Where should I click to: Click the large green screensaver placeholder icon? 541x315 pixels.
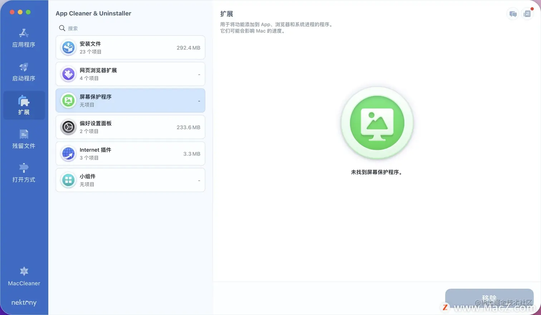click(x=376, y=122)
